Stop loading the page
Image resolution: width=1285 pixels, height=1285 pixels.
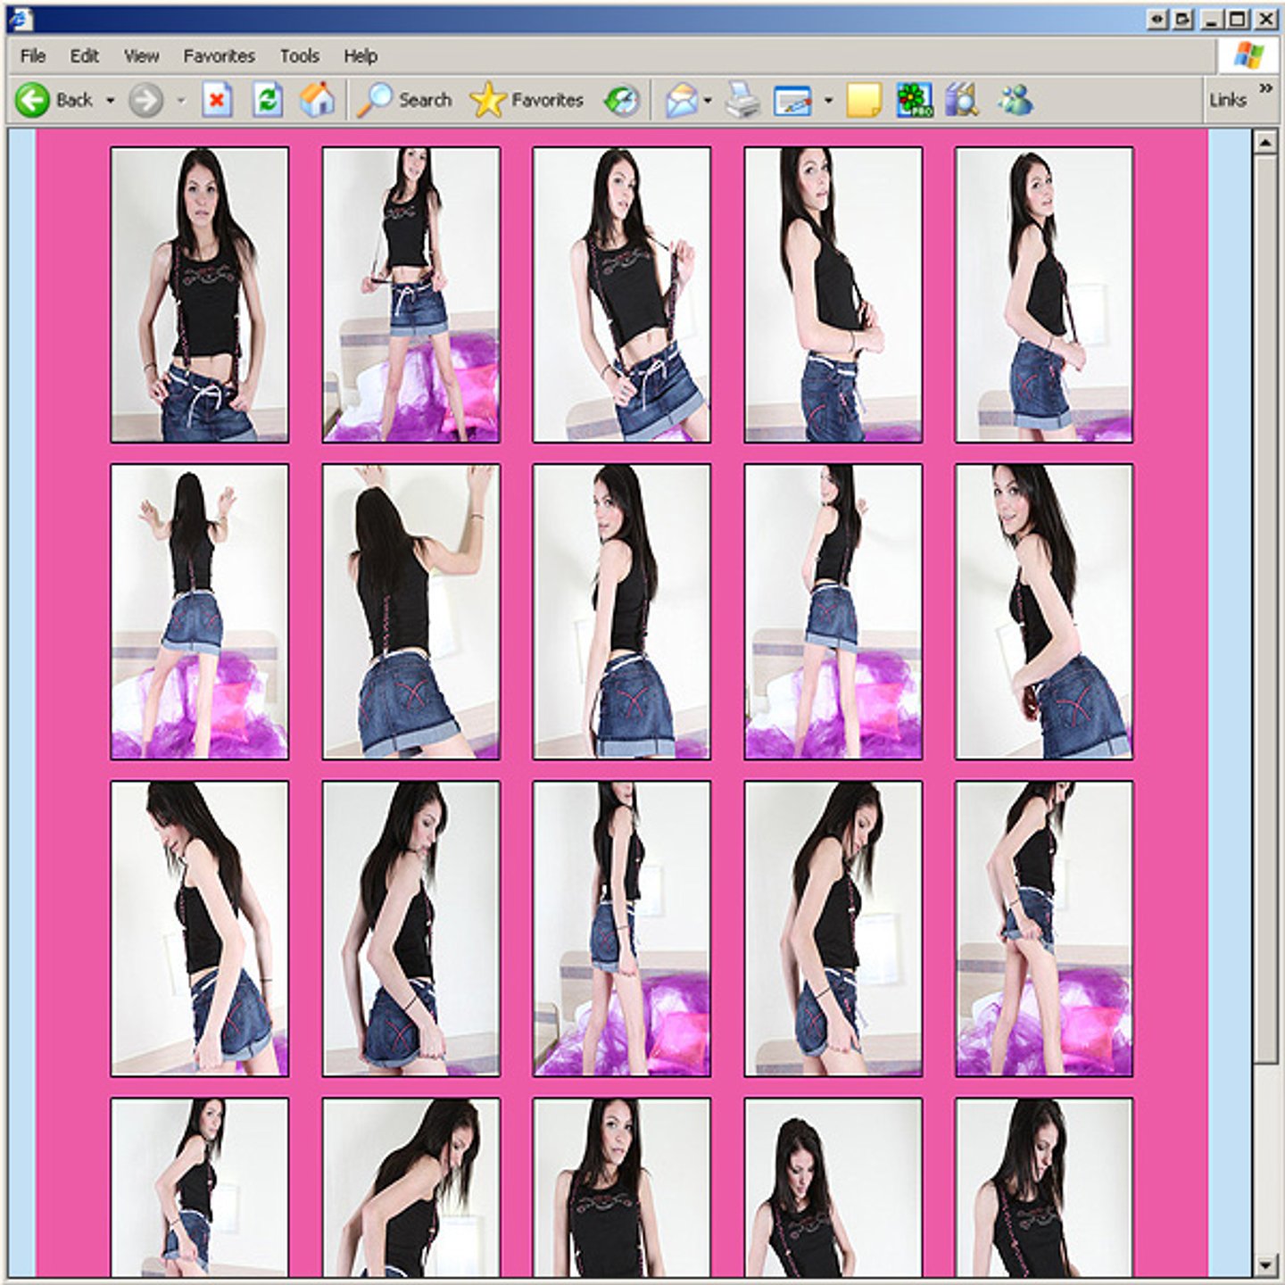(217, 100)
